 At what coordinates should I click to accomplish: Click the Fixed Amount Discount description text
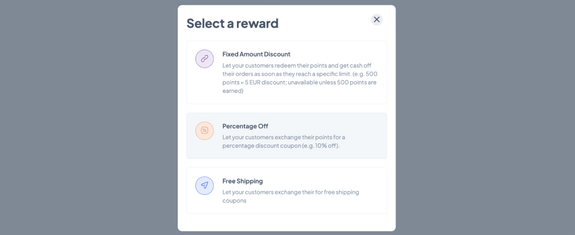coord(300,78)
